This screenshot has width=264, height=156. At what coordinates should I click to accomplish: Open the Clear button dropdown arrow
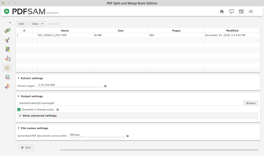pos(42,24)
